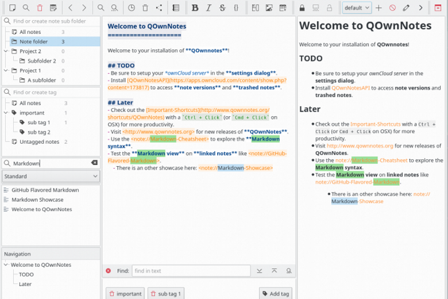
Task: Click the find in text field
Action: [191, 271]
